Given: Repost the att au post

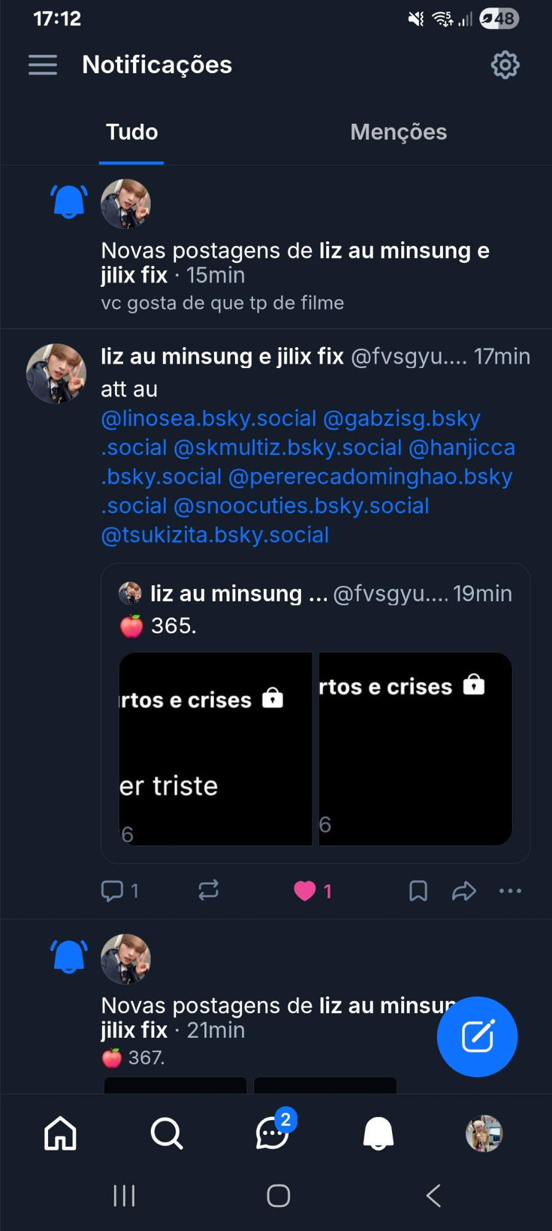Looking at the screenshot, I should click(209, 890).
